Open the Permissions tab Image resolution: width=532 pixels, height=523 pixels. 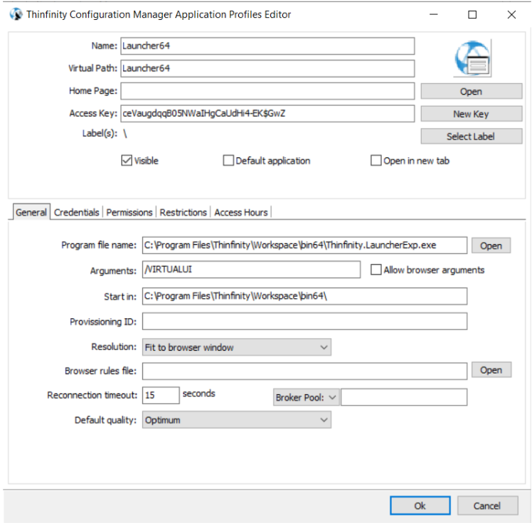[x=129, y=213]
